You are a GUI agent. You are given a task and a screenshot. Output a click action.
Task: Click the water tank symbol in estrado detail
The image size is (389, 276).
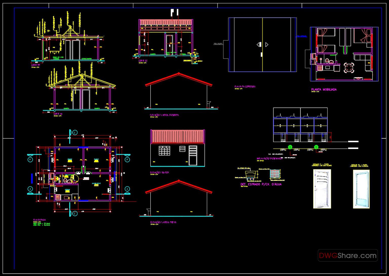(x=251, y=174)
